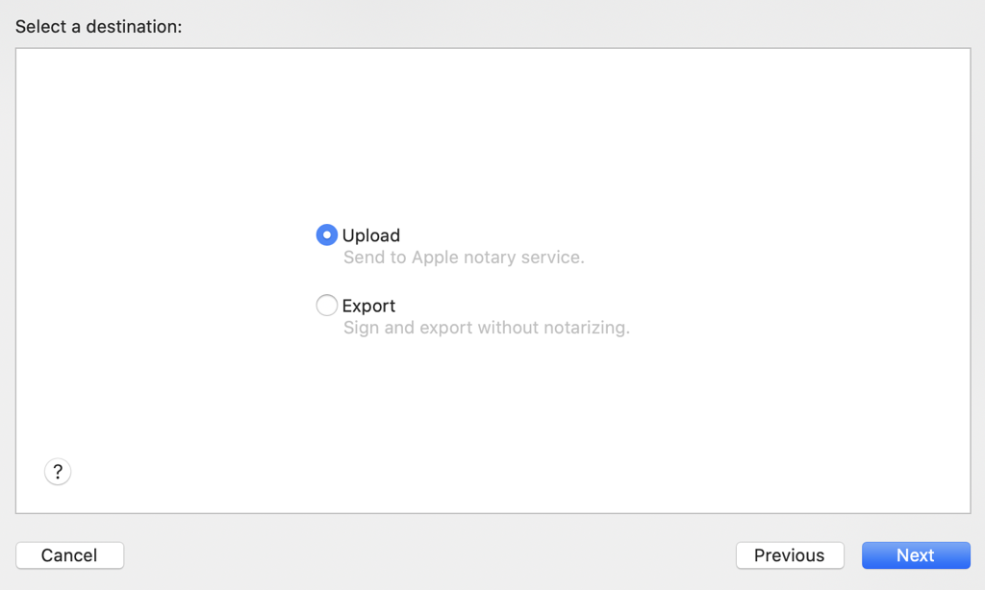
Task: Choose the Export radio button
Action: pyautogui.click(x=327, y=306)
